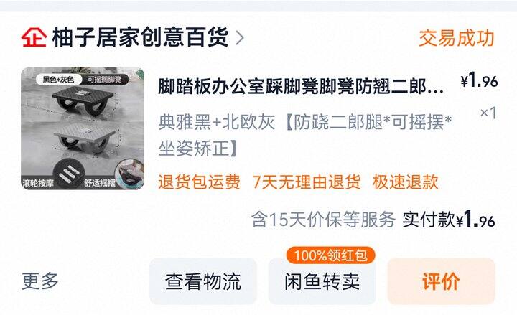
Task: Tap the 100%领红包 orange badge
Action: point(331,255)
